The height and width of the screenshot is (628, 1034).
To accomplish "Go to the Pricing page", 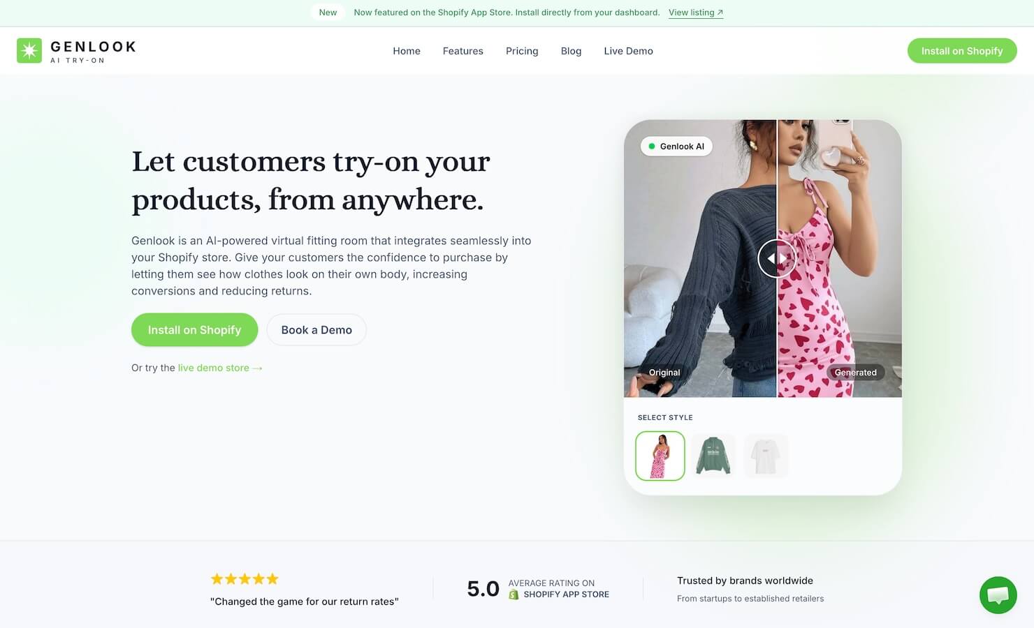I will click(x=522, y=51).
